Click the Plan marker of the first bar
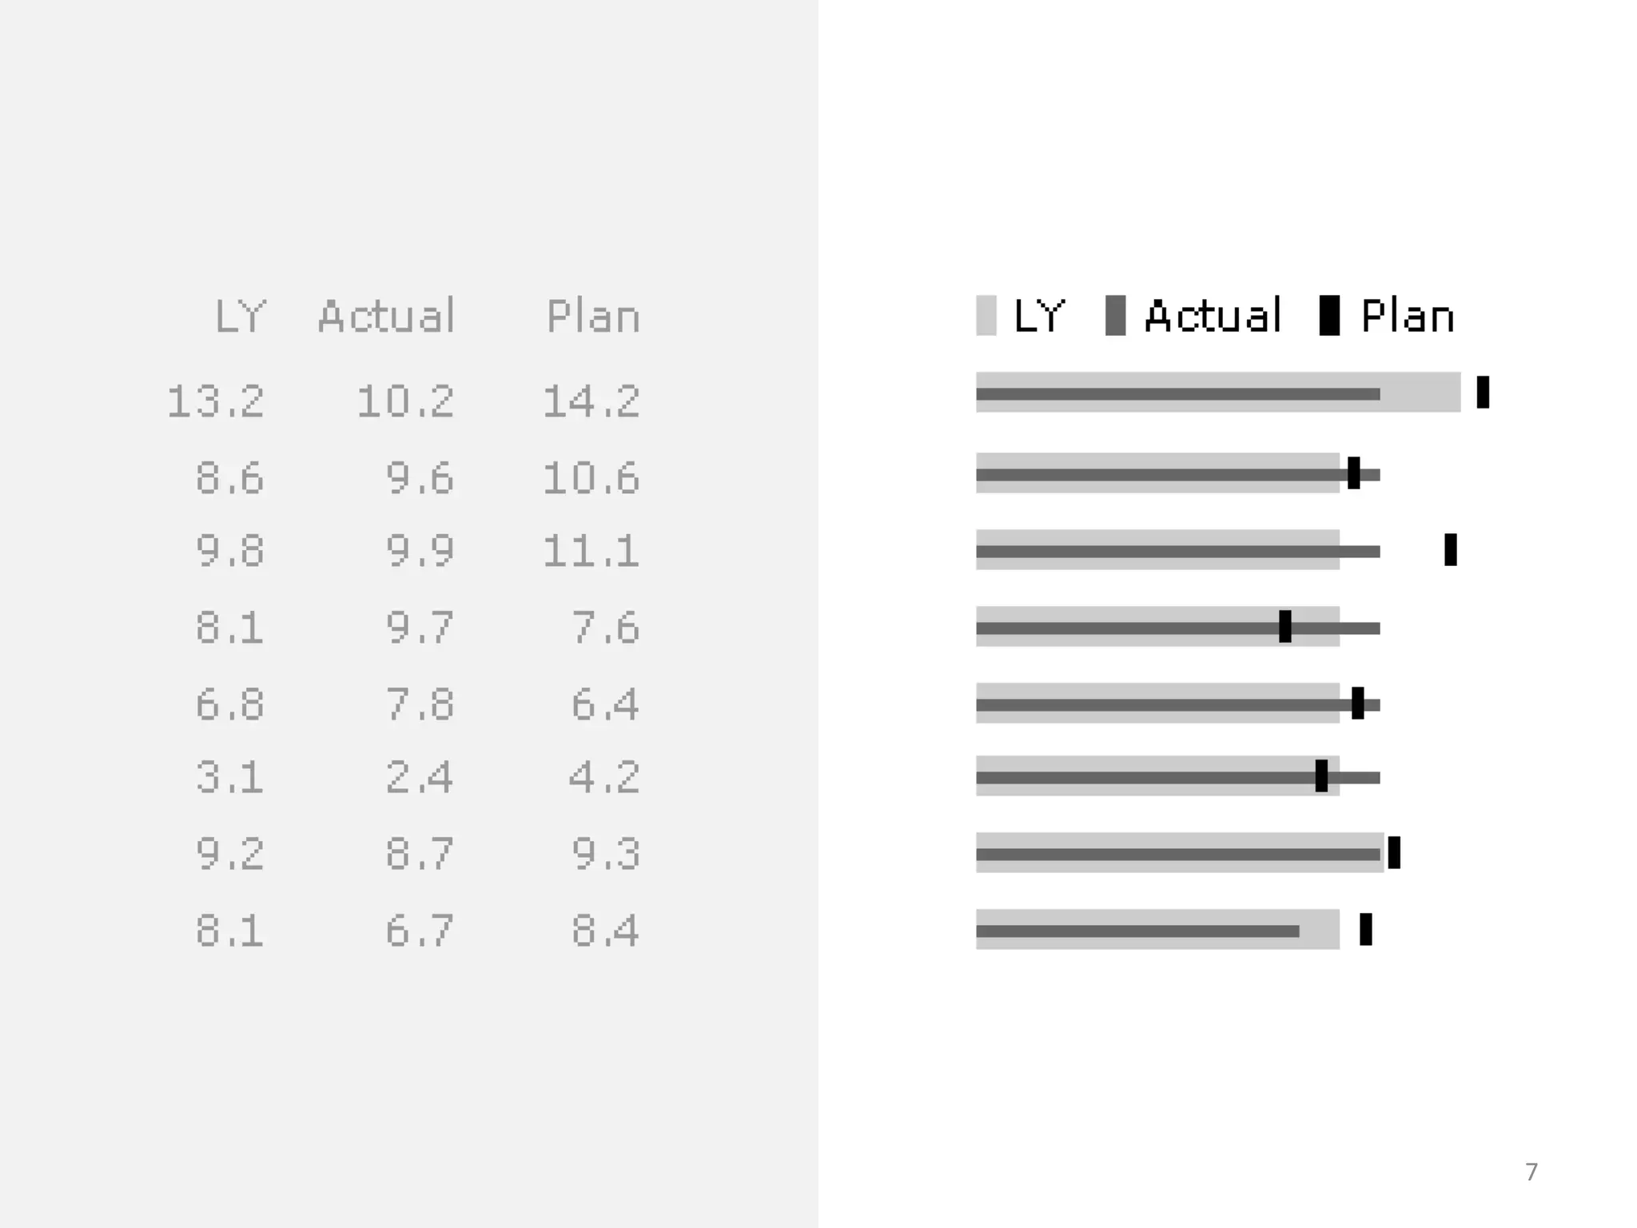The height and width of the screenshot is (1228, 1637). tap(1483, 392)
